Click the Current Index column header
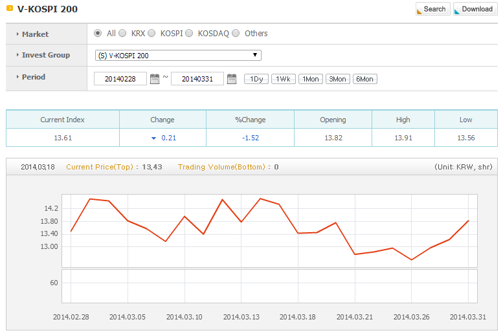The width and height of the screenshot is (503, 335). [63, 120]
